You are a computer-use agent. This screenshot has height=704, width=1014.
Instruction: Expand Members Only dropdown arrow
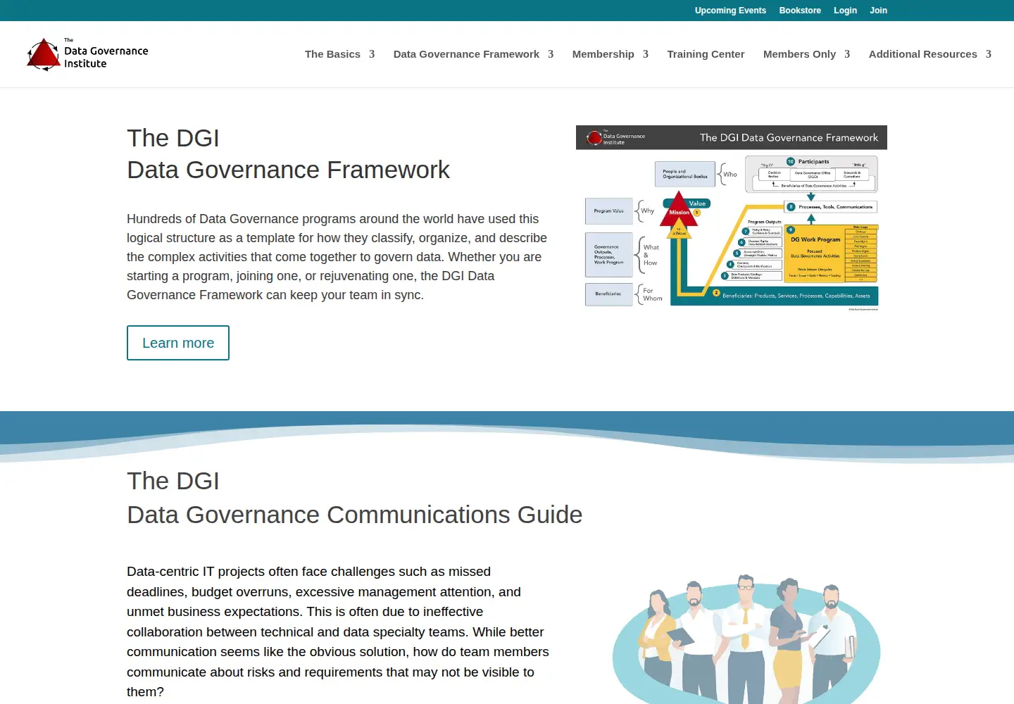(847, 54)
